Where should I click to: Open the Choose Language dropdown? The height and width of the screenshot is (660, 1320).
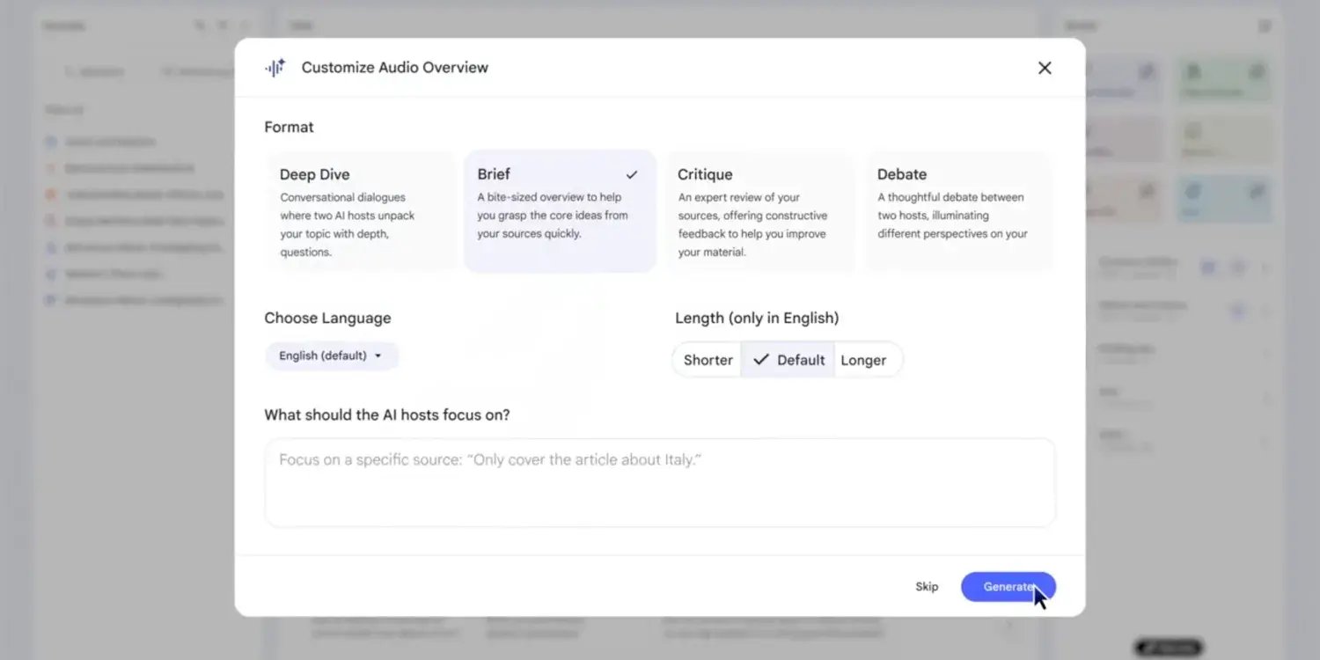tap(332, 356)
